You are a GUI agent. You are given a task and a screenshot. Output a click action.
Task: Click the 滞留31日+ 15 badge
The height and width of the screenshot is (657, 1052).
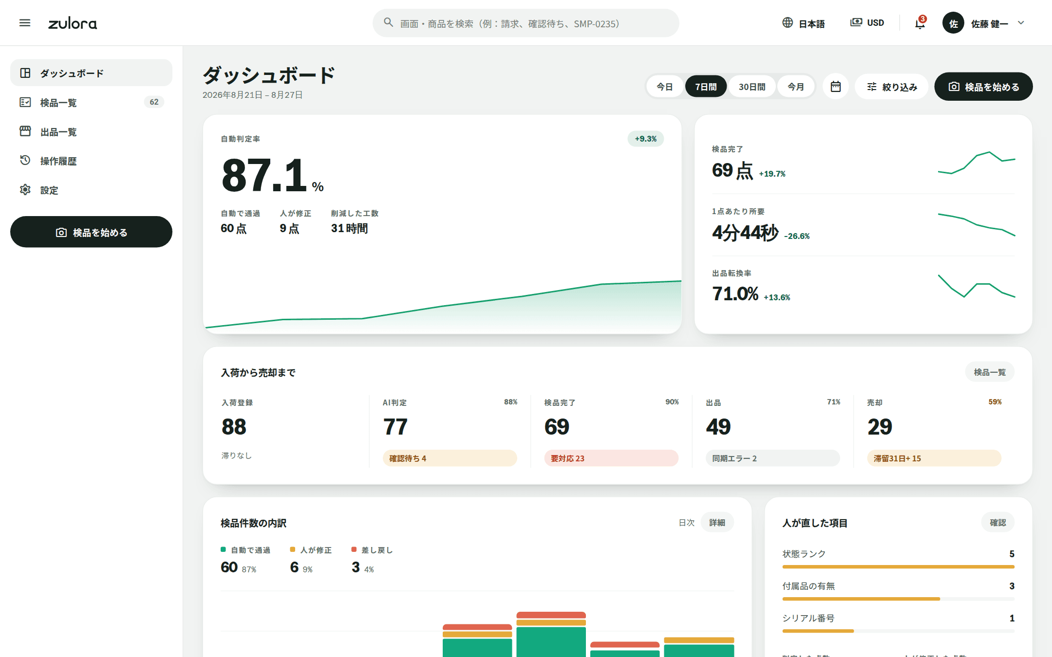934,458
